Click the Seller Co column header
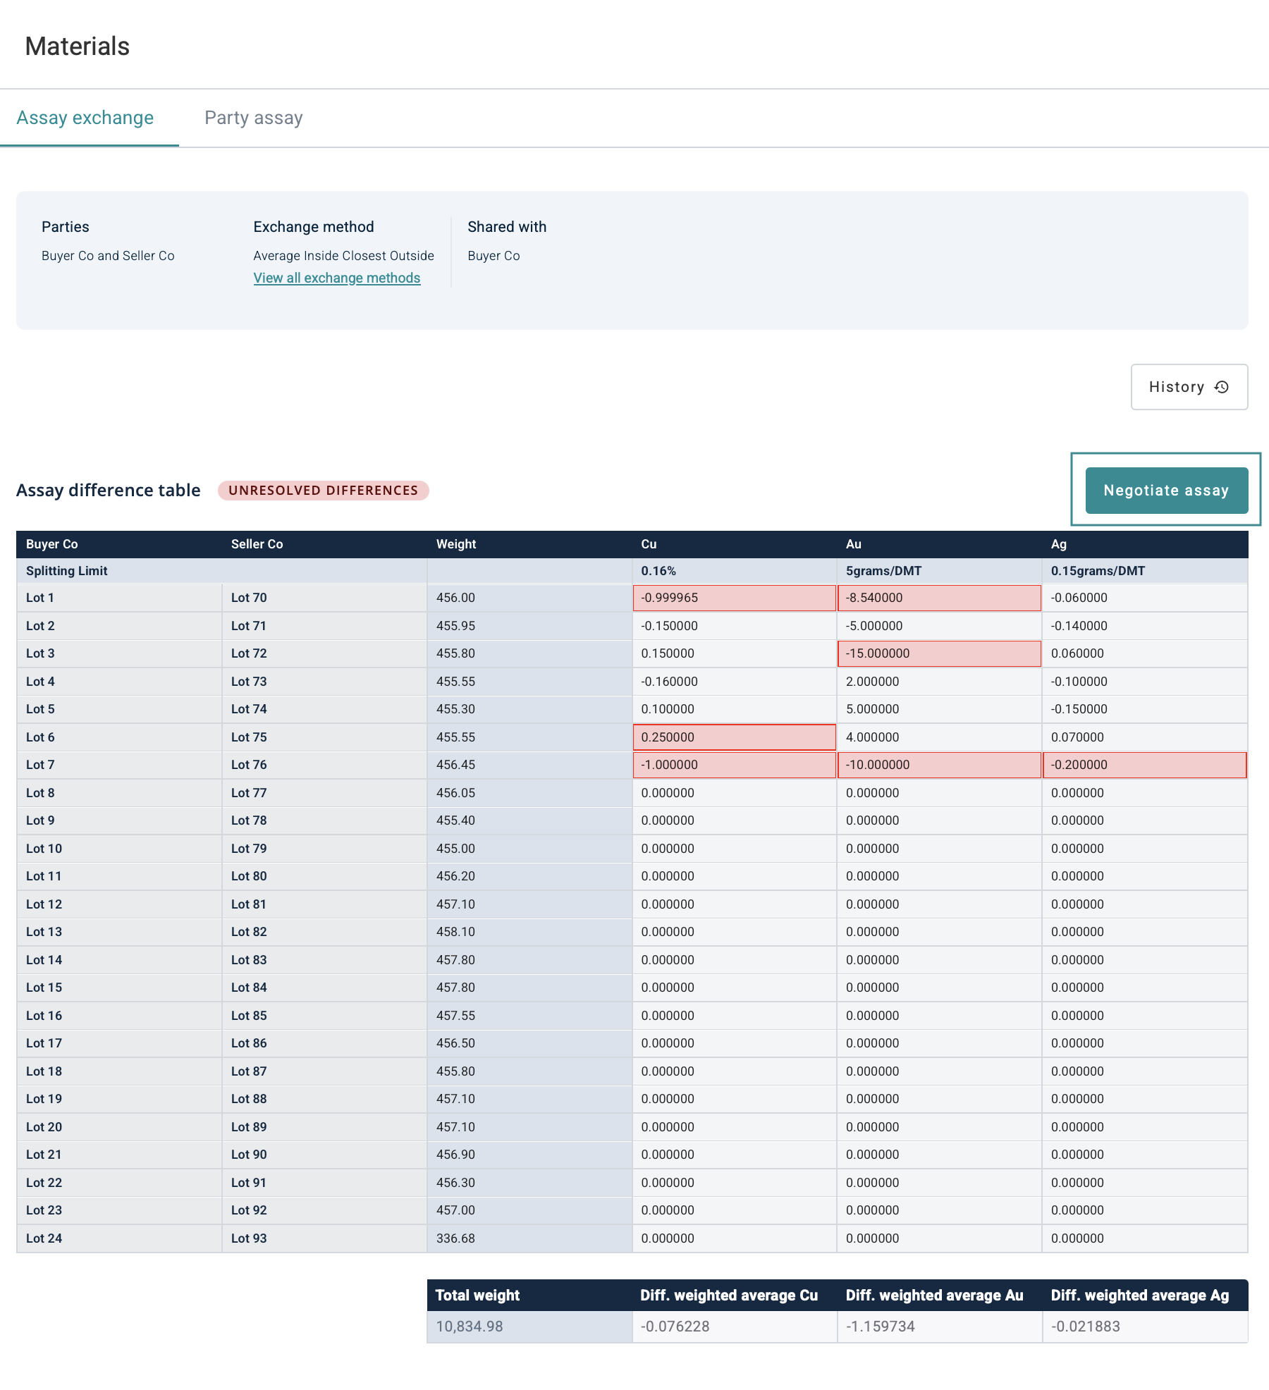This screenshot has width=1269, height=1390. click(x=257, y=544)
